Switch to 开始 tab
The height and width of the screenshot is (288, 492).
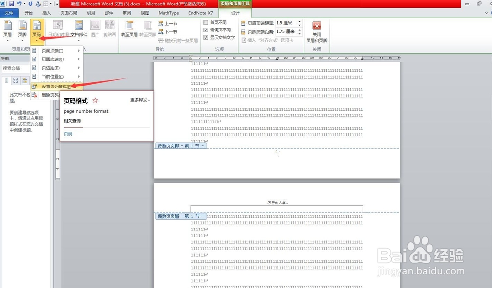29,13
